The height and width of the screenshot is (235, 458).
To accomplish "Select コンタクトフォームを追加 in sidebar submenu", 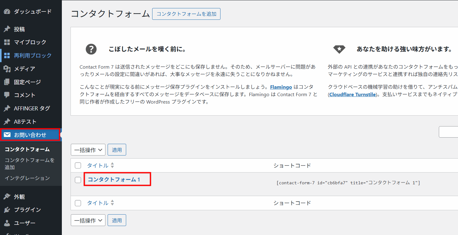I will tap(30, 164).
